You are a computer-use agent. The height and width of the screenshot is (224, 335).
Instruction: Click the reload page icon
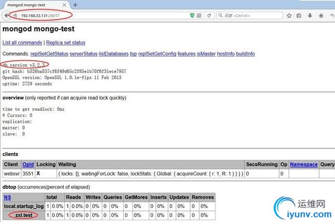pyautogui.click(x=209, y=15)
